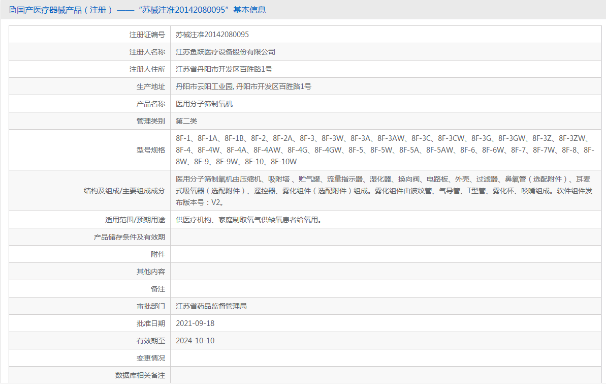Select the product name '医用分子筛制氧机'
Image resolution: width=606 pixels, height=386 pixels.
(204, 104)
